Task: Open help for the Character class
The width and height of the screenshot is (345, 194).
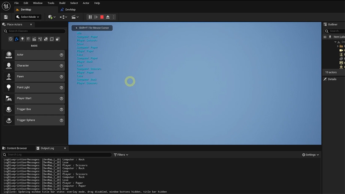Action: coord(61,66)
